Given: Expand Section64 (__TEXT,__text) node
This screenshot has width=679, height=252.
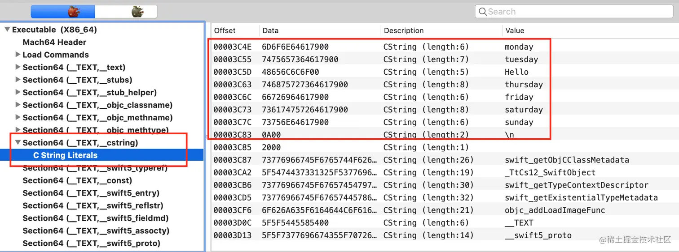Looking at the screenshot, I should pyautogui.click(x=18, y=67).
